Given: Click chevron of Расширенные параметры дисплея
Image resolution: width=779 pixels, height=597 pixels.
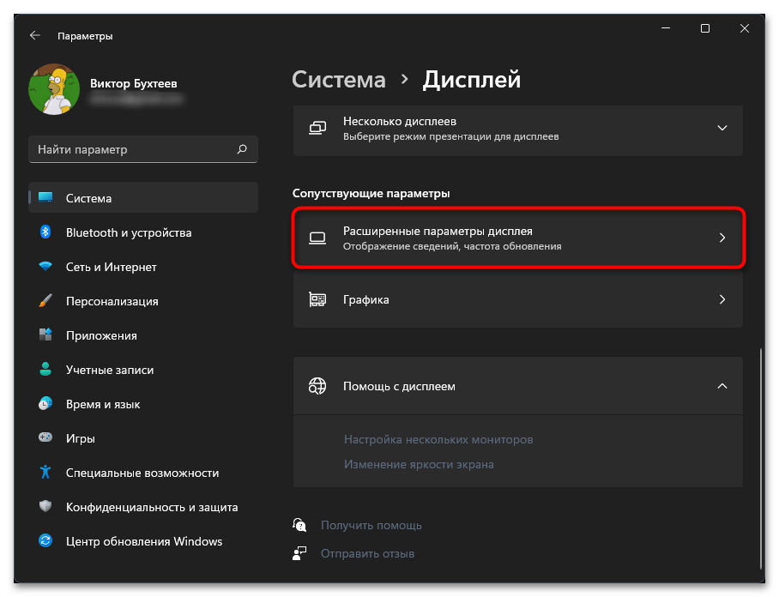Looking at the screenshot, I should [x=722, y=238].
